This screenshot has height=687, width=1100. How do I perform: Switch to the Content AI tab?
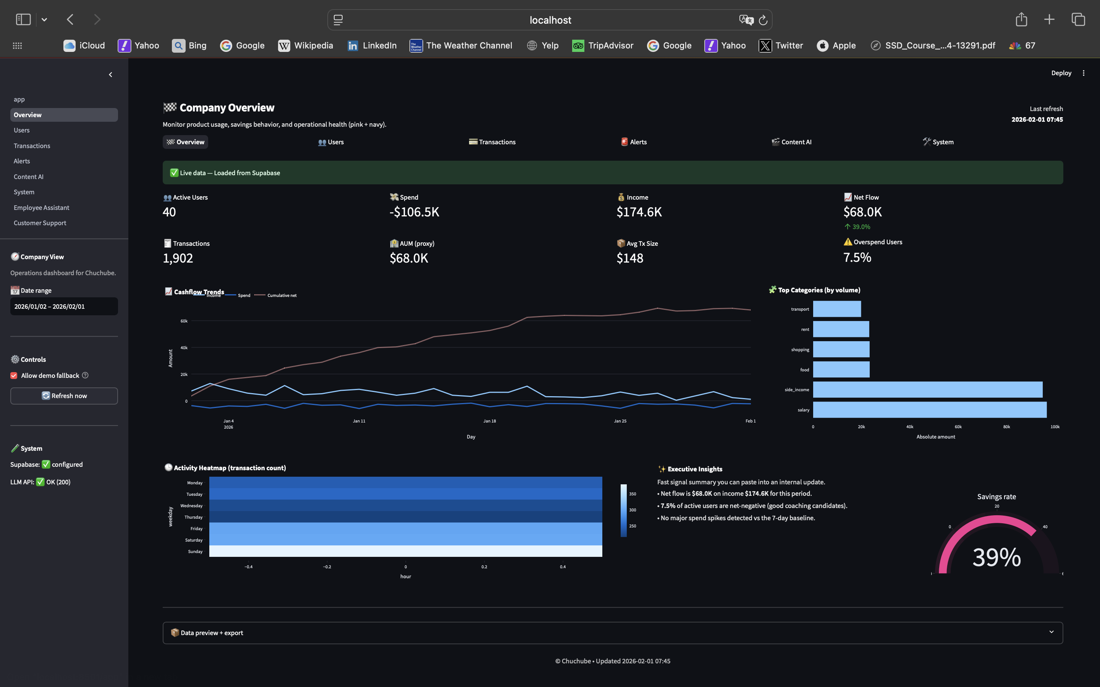(791, 142)
